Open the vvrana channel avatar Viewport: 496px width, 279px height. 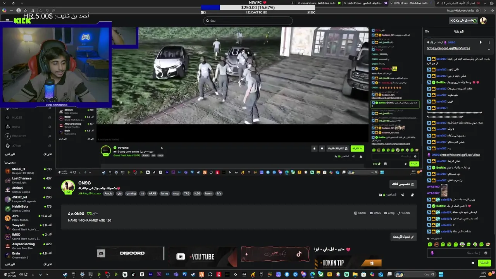pos(105,151)
